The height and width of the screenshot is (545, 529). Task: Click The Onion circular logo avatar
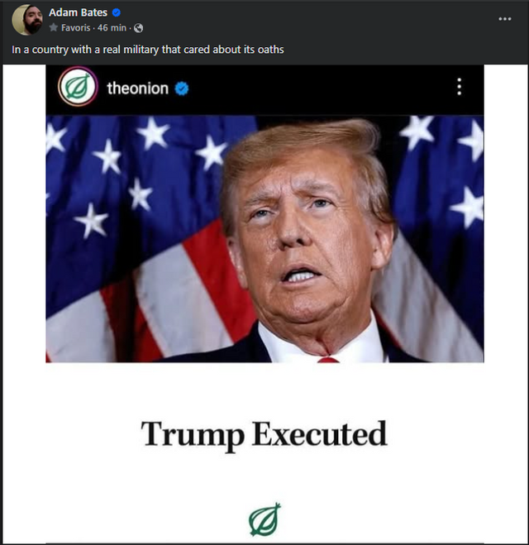78,88
